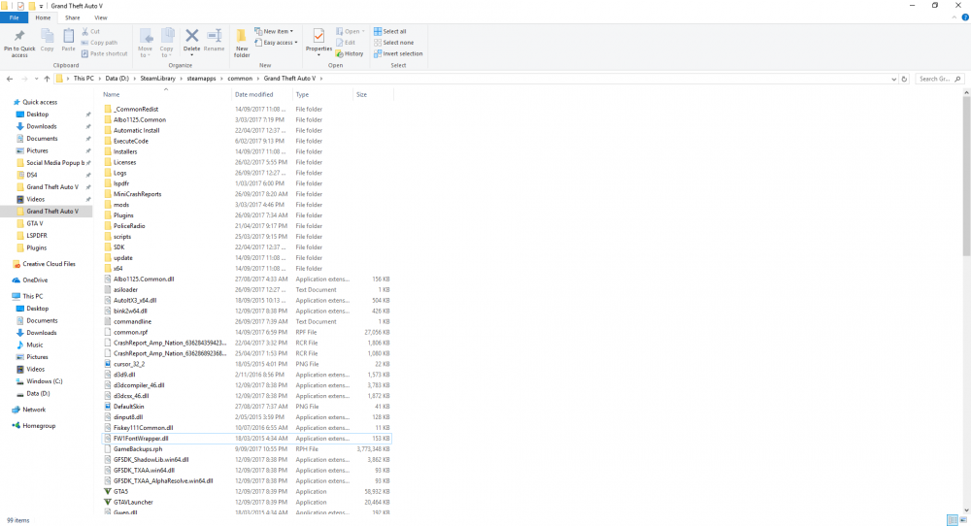Image resolution: width=971 pixels, height=526 pixels.
Task: Switch to Details view icon in status bar
Action: (953, 520)
